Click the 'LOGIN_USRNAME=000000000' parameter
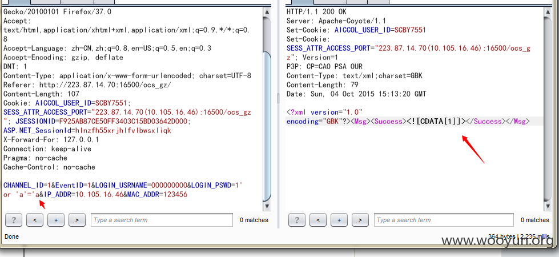The width and height of the screenshot is (559, 257). coord(141,186)
